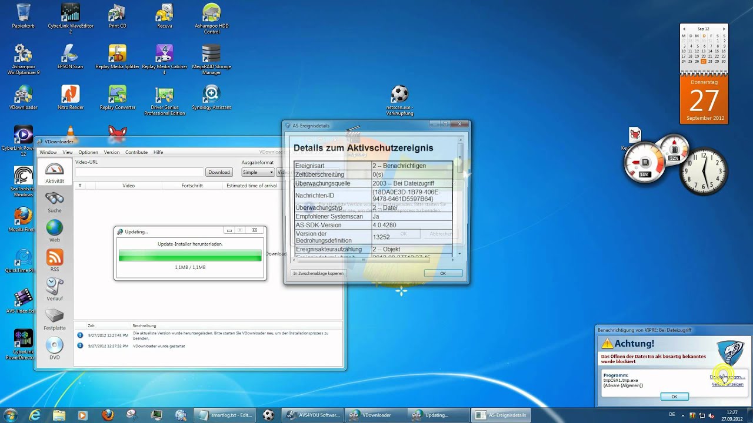Select the Recuva desktop icon
753x423 pixels.
pos(165,16)
